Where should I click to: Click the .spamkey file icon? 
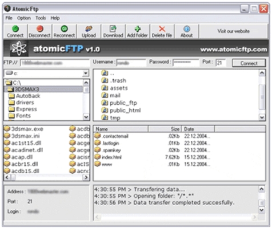coord(98,150)
